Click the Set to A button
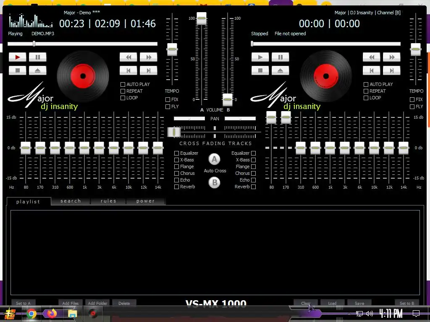430x322 pixels. (24, 303)
